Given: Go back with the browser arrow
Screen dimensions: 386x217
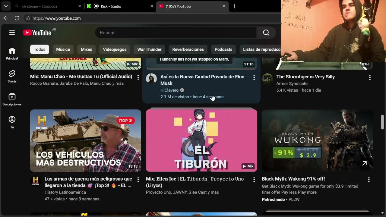Looking at the screenshot, I should coord(6,18).
